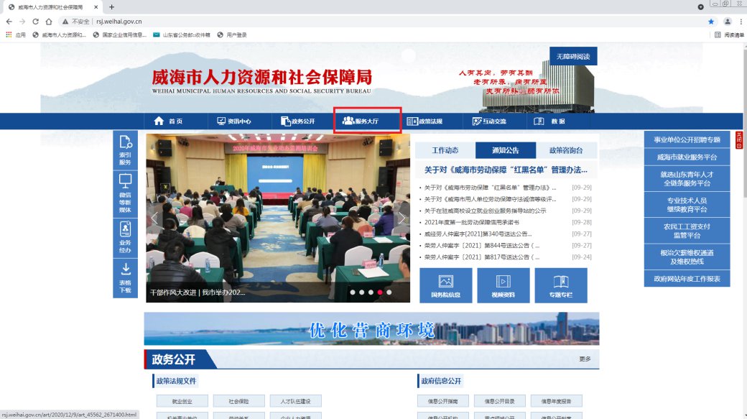Select the first carousel indicator dot
Image resolution: width=747 pixels, height=419 pixels.
(353, 293)
